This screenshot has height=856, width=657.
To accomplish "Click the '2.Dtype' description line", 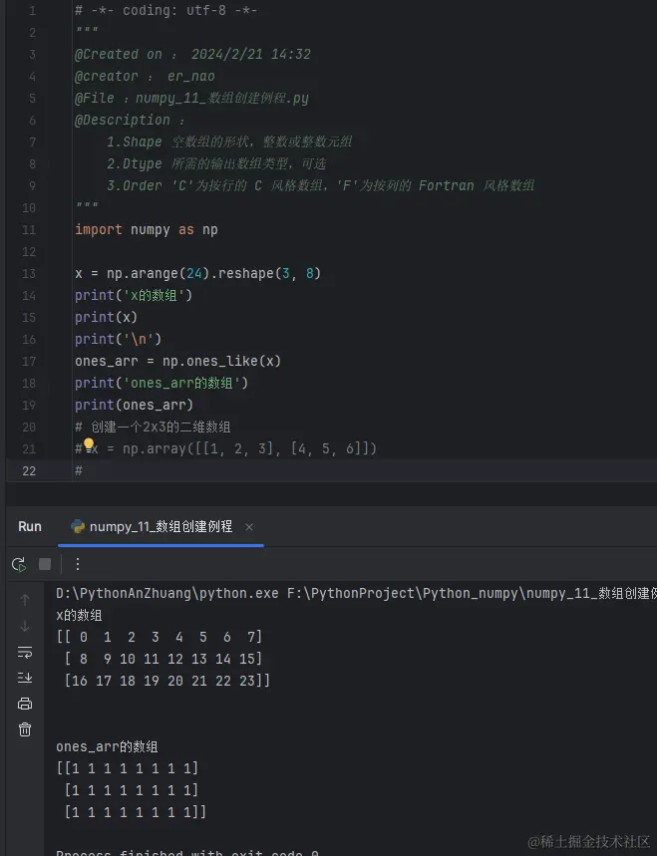I will pyautogui.click(x=216, y=163).
